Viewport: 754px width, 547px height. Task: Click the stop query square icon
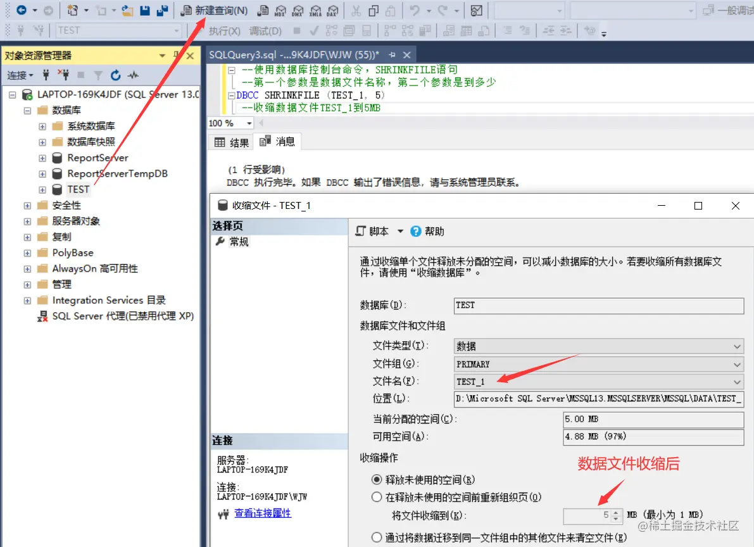pos(297,31)
